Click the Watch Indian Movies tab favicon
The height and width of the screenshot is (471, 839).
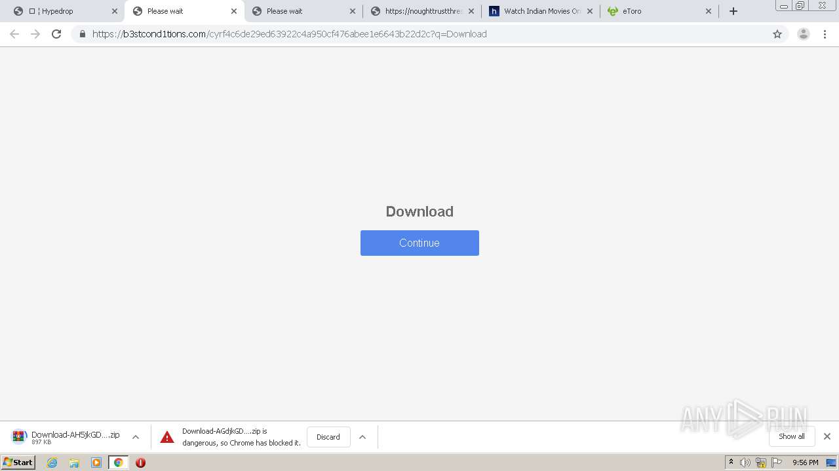[x=494, y=11]
